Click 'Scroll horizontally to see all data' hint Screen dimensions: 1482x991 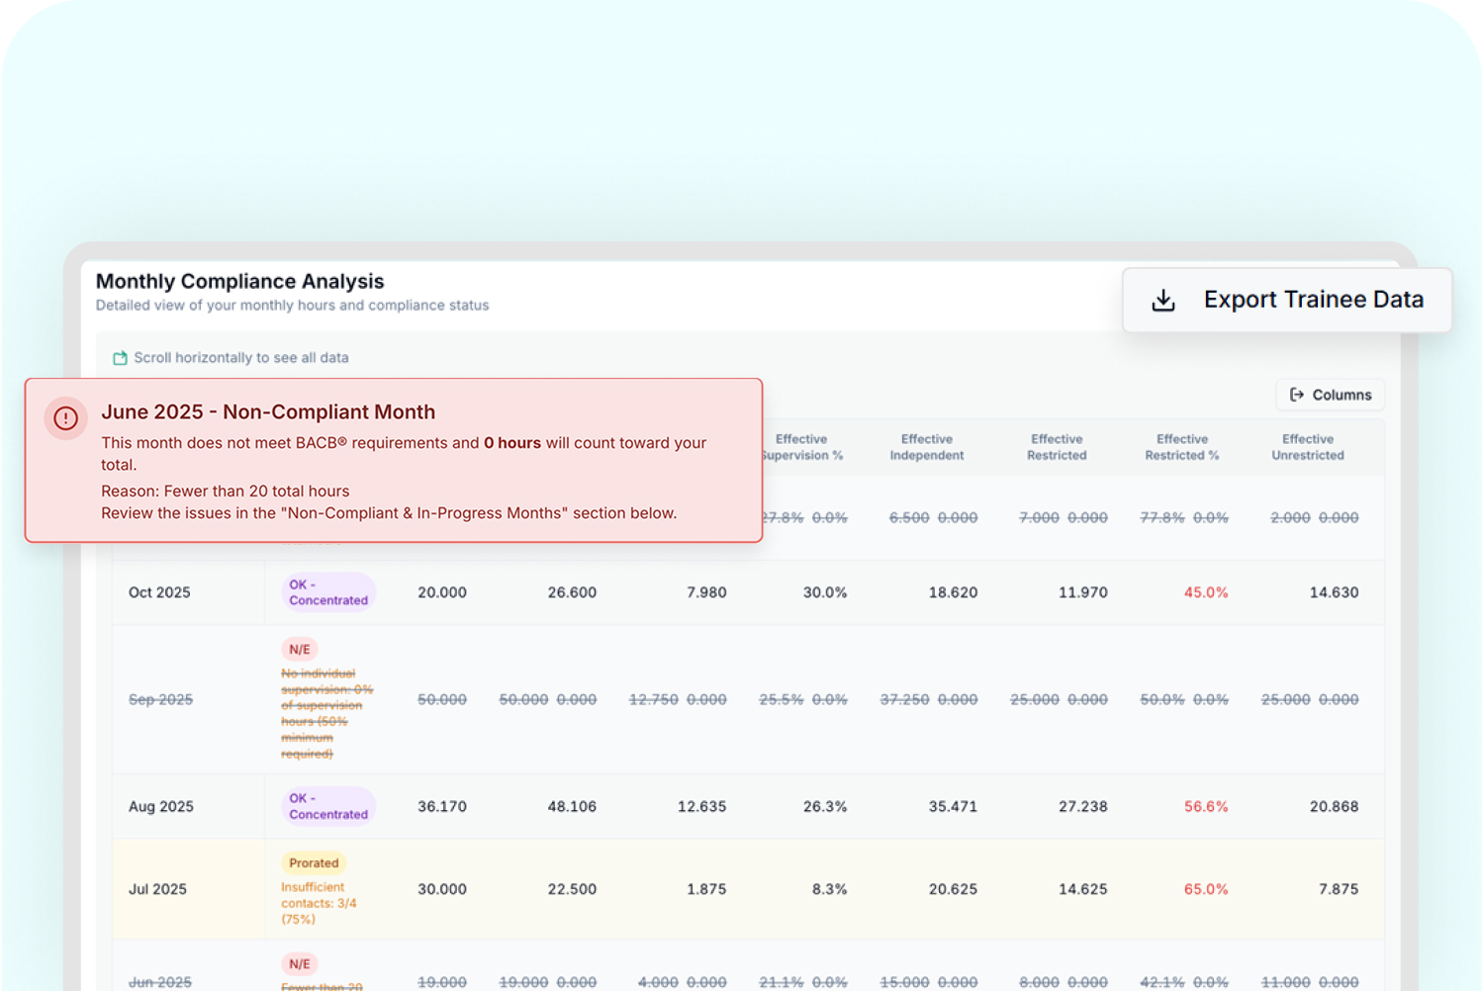tap(241, 358)
